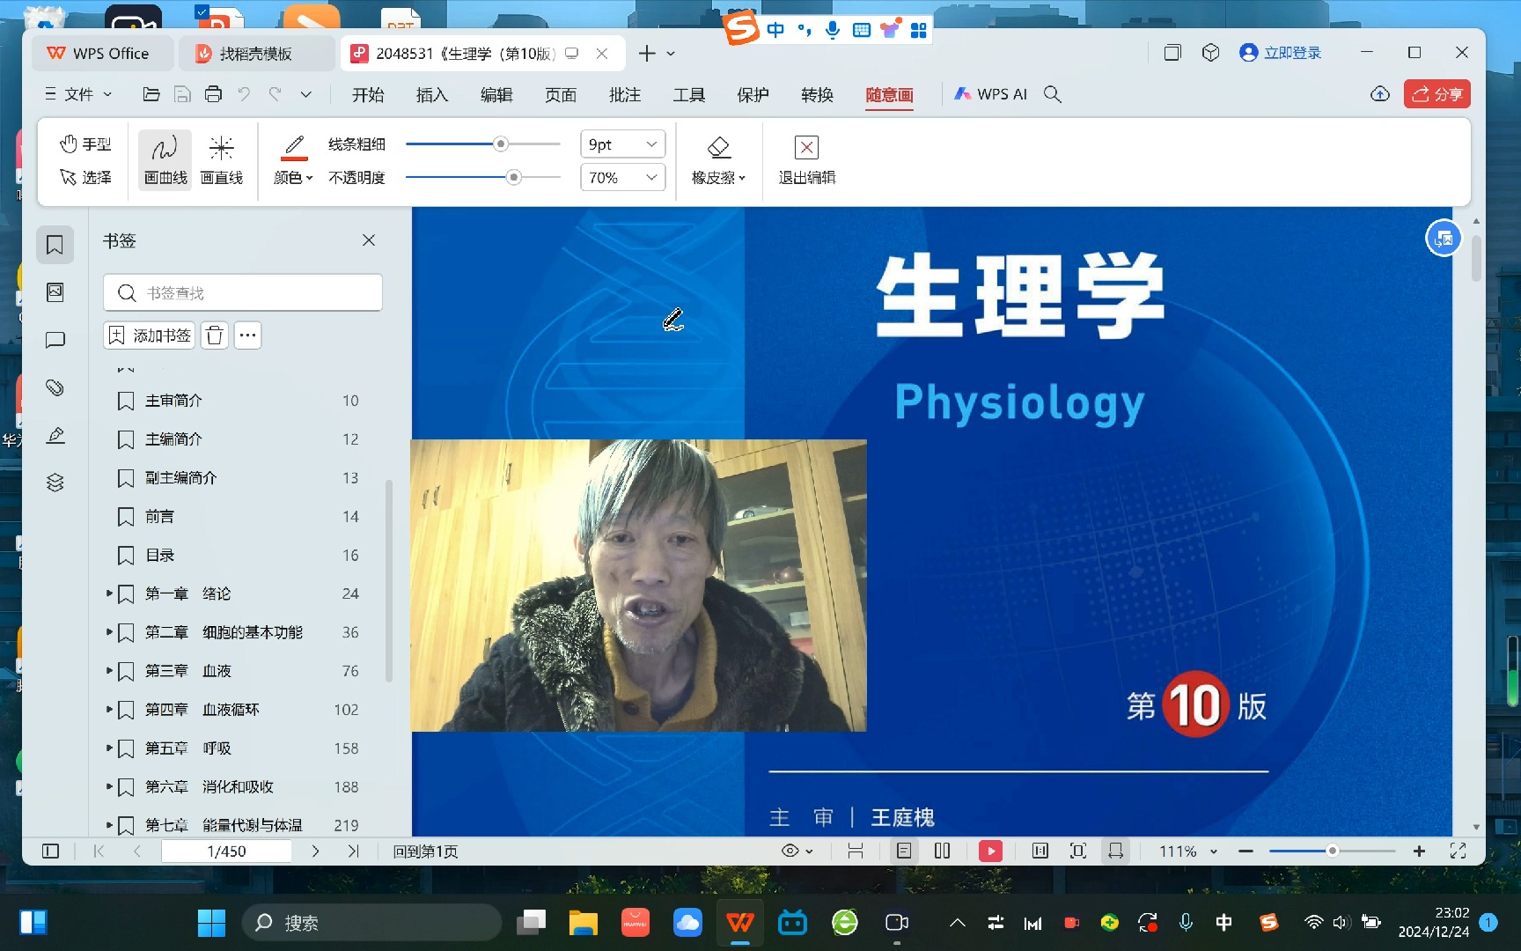This screenshot has width=1521, height=951.
Task: Go to the next page arrow
Action: tap(315, 851)
